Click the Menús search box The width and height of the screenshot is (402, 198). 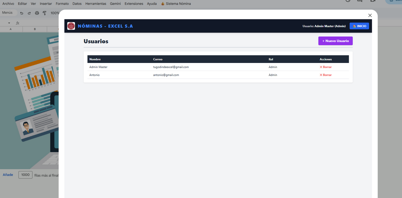[8, 13]
